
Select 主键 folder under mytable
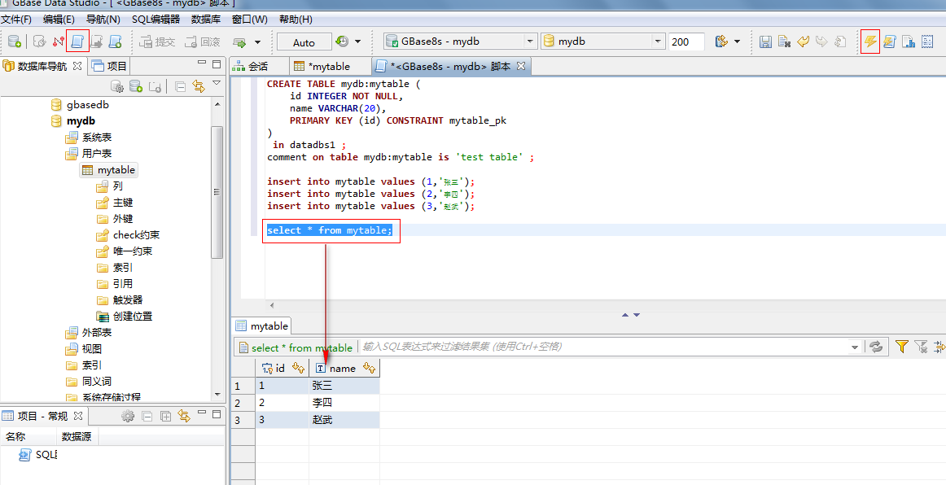point(115,202)
